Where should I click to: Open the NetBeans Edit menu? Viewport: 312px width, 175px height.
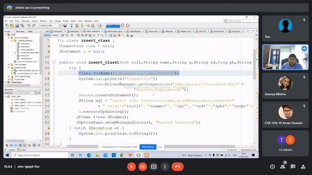coord(11,21)
